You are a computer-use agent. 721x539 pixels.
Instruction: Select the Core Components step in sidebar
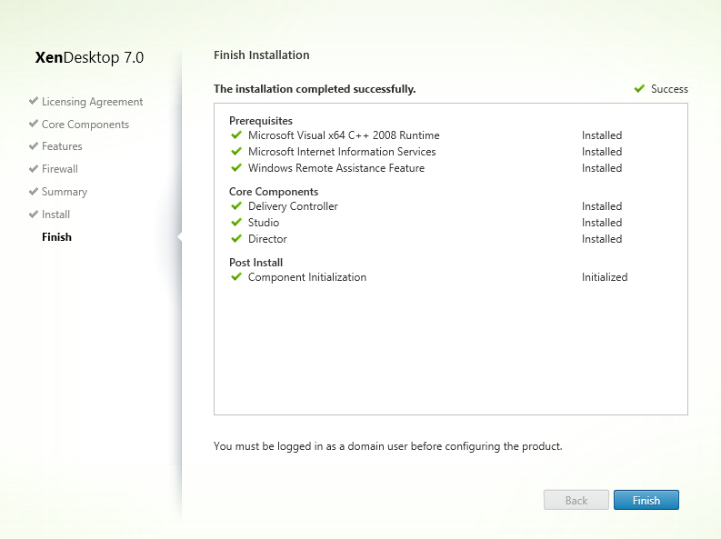[85, 125]
